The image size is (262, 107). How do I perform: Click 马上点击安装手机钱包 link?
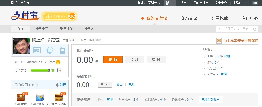coord(241,40)
